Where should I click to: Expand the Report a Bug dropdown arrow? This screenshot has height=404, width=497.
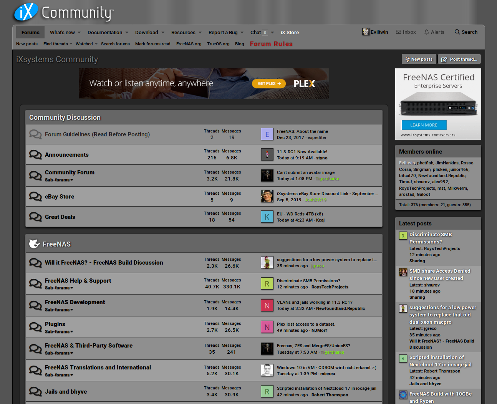click(x=242, y=33)
